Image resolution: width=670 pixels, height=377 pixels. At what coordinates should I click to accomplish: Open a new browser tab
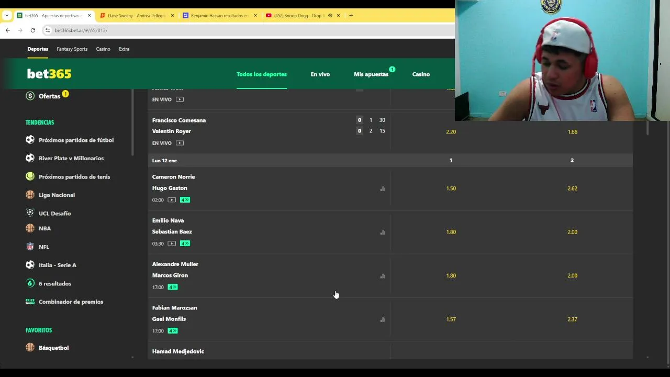click(351, 16)
